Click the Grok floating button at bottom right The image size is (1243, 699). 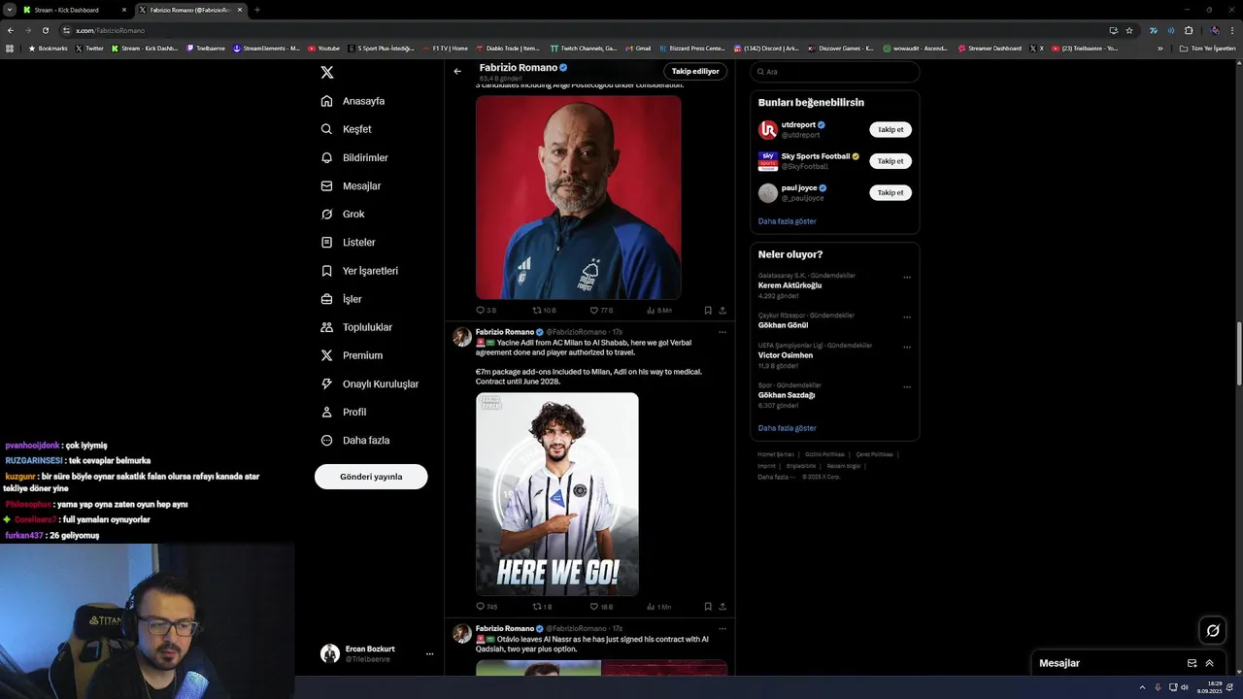pyautogui.click(x=1213, y=631)
